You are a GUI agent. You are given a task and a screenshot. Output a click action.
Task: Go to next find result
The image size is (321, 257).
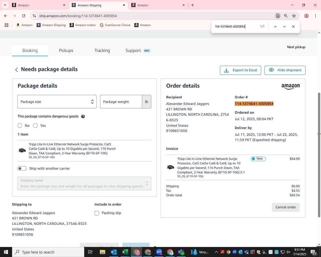284,27
